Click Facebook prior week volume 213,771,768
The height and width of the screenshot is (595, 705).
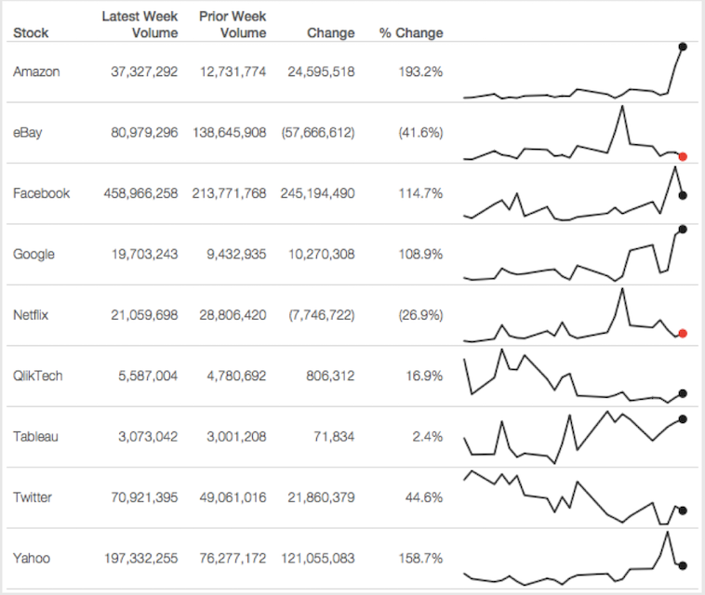(x=229, y=193)
